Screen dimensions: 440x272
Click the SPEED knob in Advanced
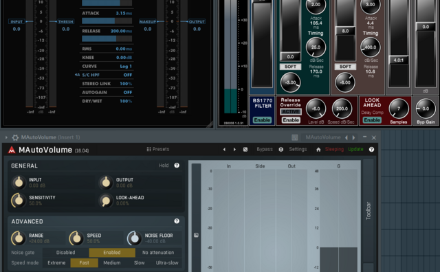click(x=76, y=238)
